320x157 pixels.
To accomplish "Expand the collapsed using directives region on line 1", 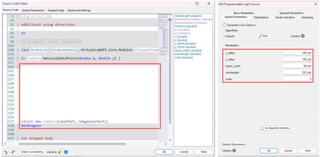I will (x=18, y=16).
